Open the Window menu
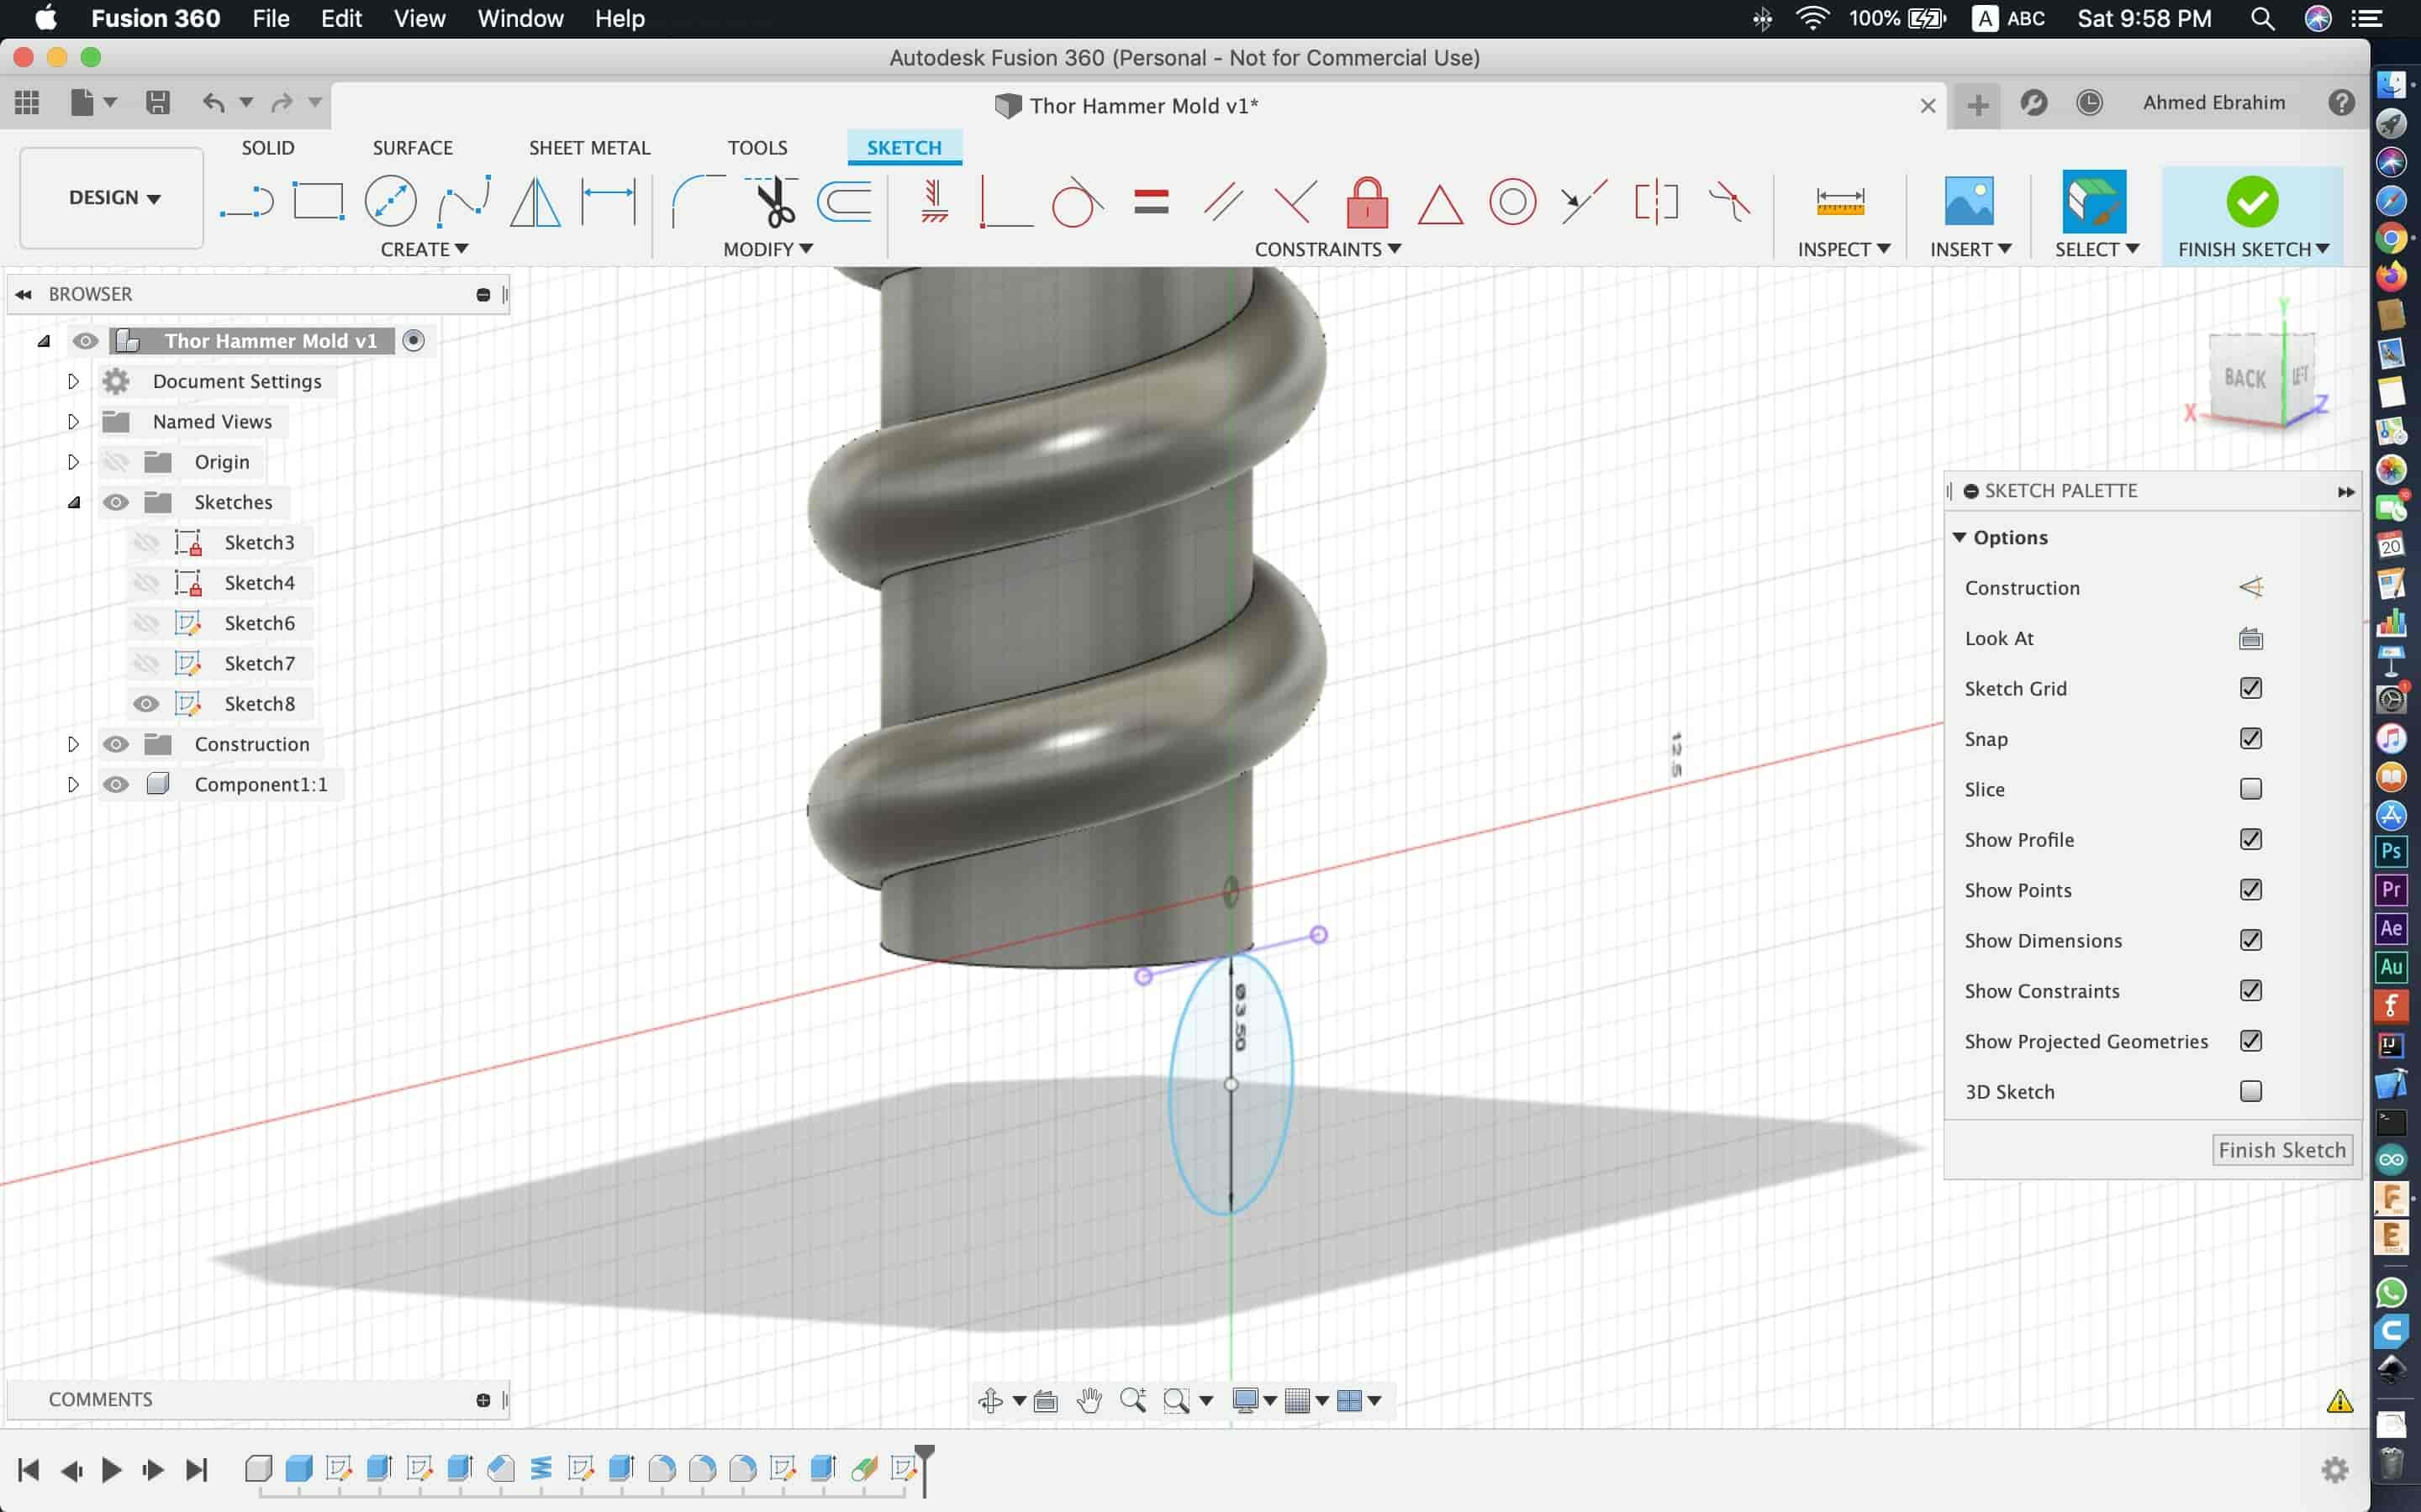The height and width of the screenshot is (1512, 2421). (520, 18)
